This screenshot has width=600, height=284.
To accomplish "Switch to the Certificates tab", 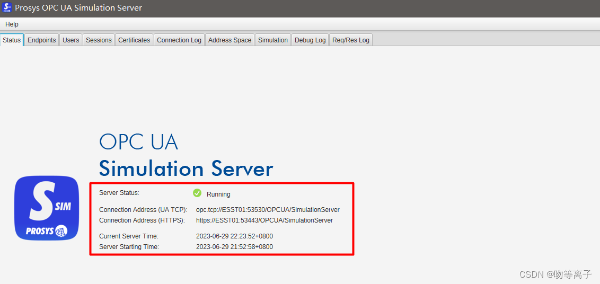I will [134, 40].
